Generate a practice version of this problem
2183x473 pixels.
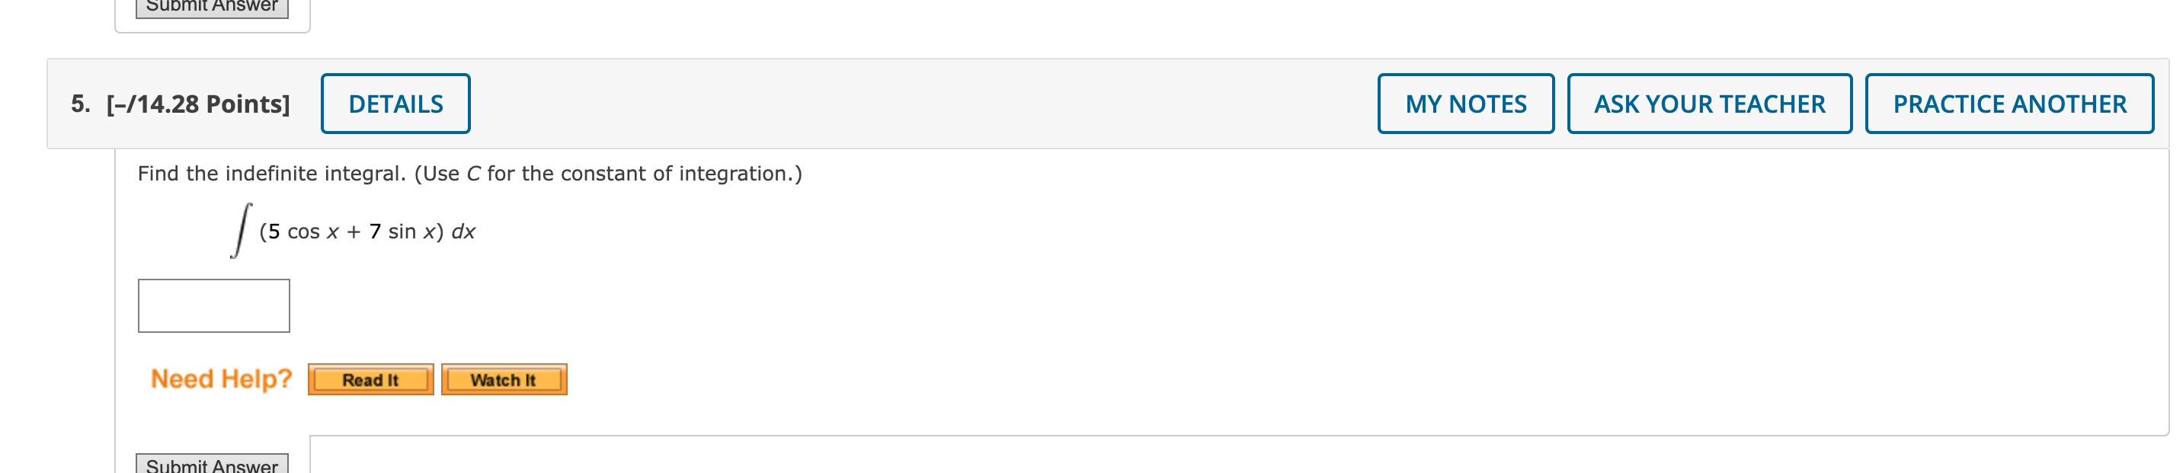point(2009,104)
